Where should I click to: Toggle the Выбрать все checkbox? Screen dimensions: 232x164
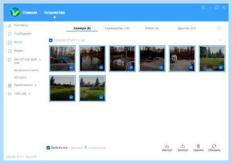pyautogui.click(x=48, y=148)
